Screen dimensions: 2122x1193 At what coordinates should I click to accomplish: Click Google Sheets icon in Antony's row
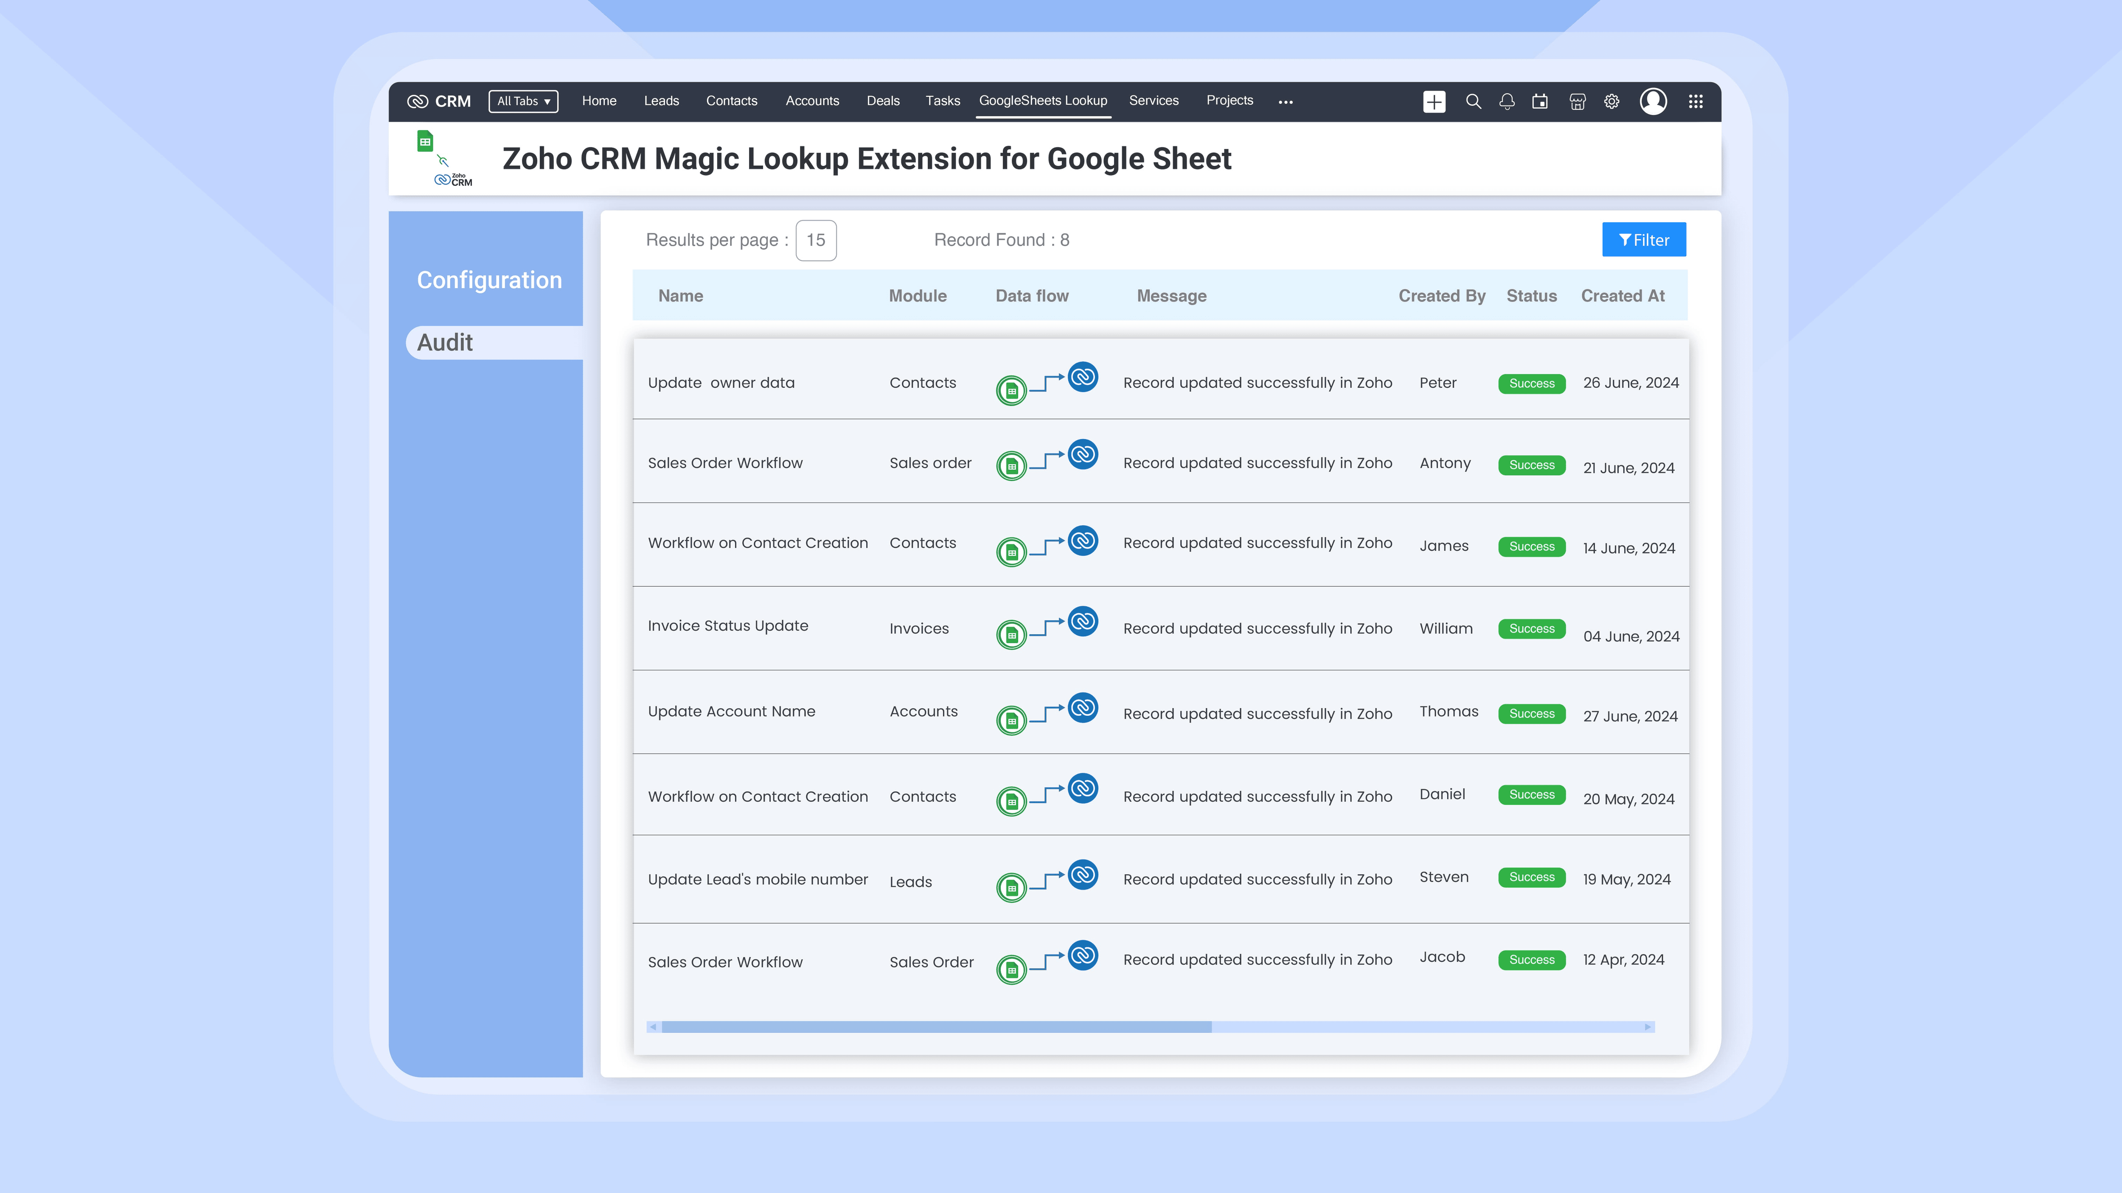[1012, 466]
